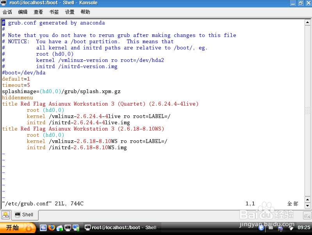312x235 pixels.
Task: Click the title line containing '(Quartet)'
Action: [100, 104]
